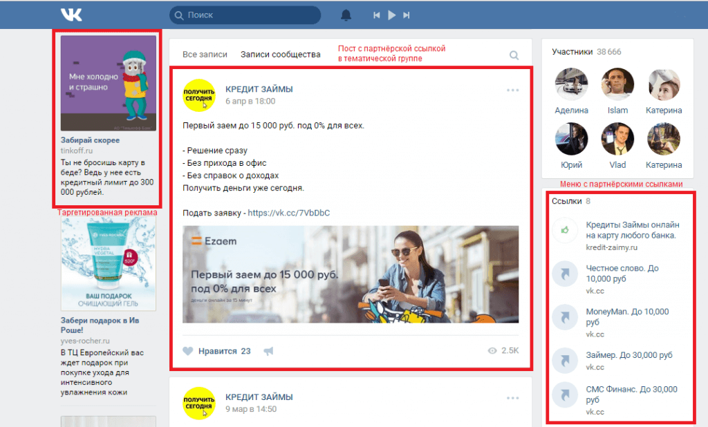Screen dimensions: 708x427
Task: Click the VK logo in header
Action: point(71,15)
